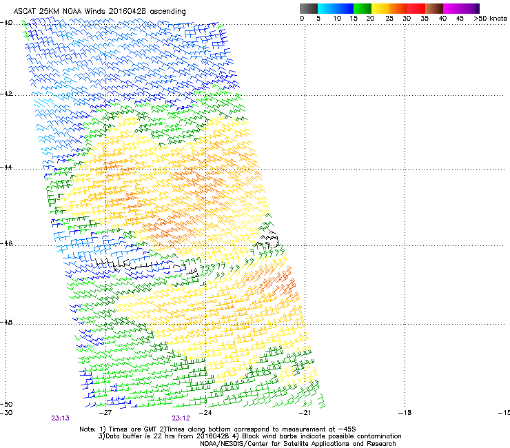This screenshot has height=448, width=510.
Task: Click the '35' label under the color bar
Action: [x=425, y=19]
